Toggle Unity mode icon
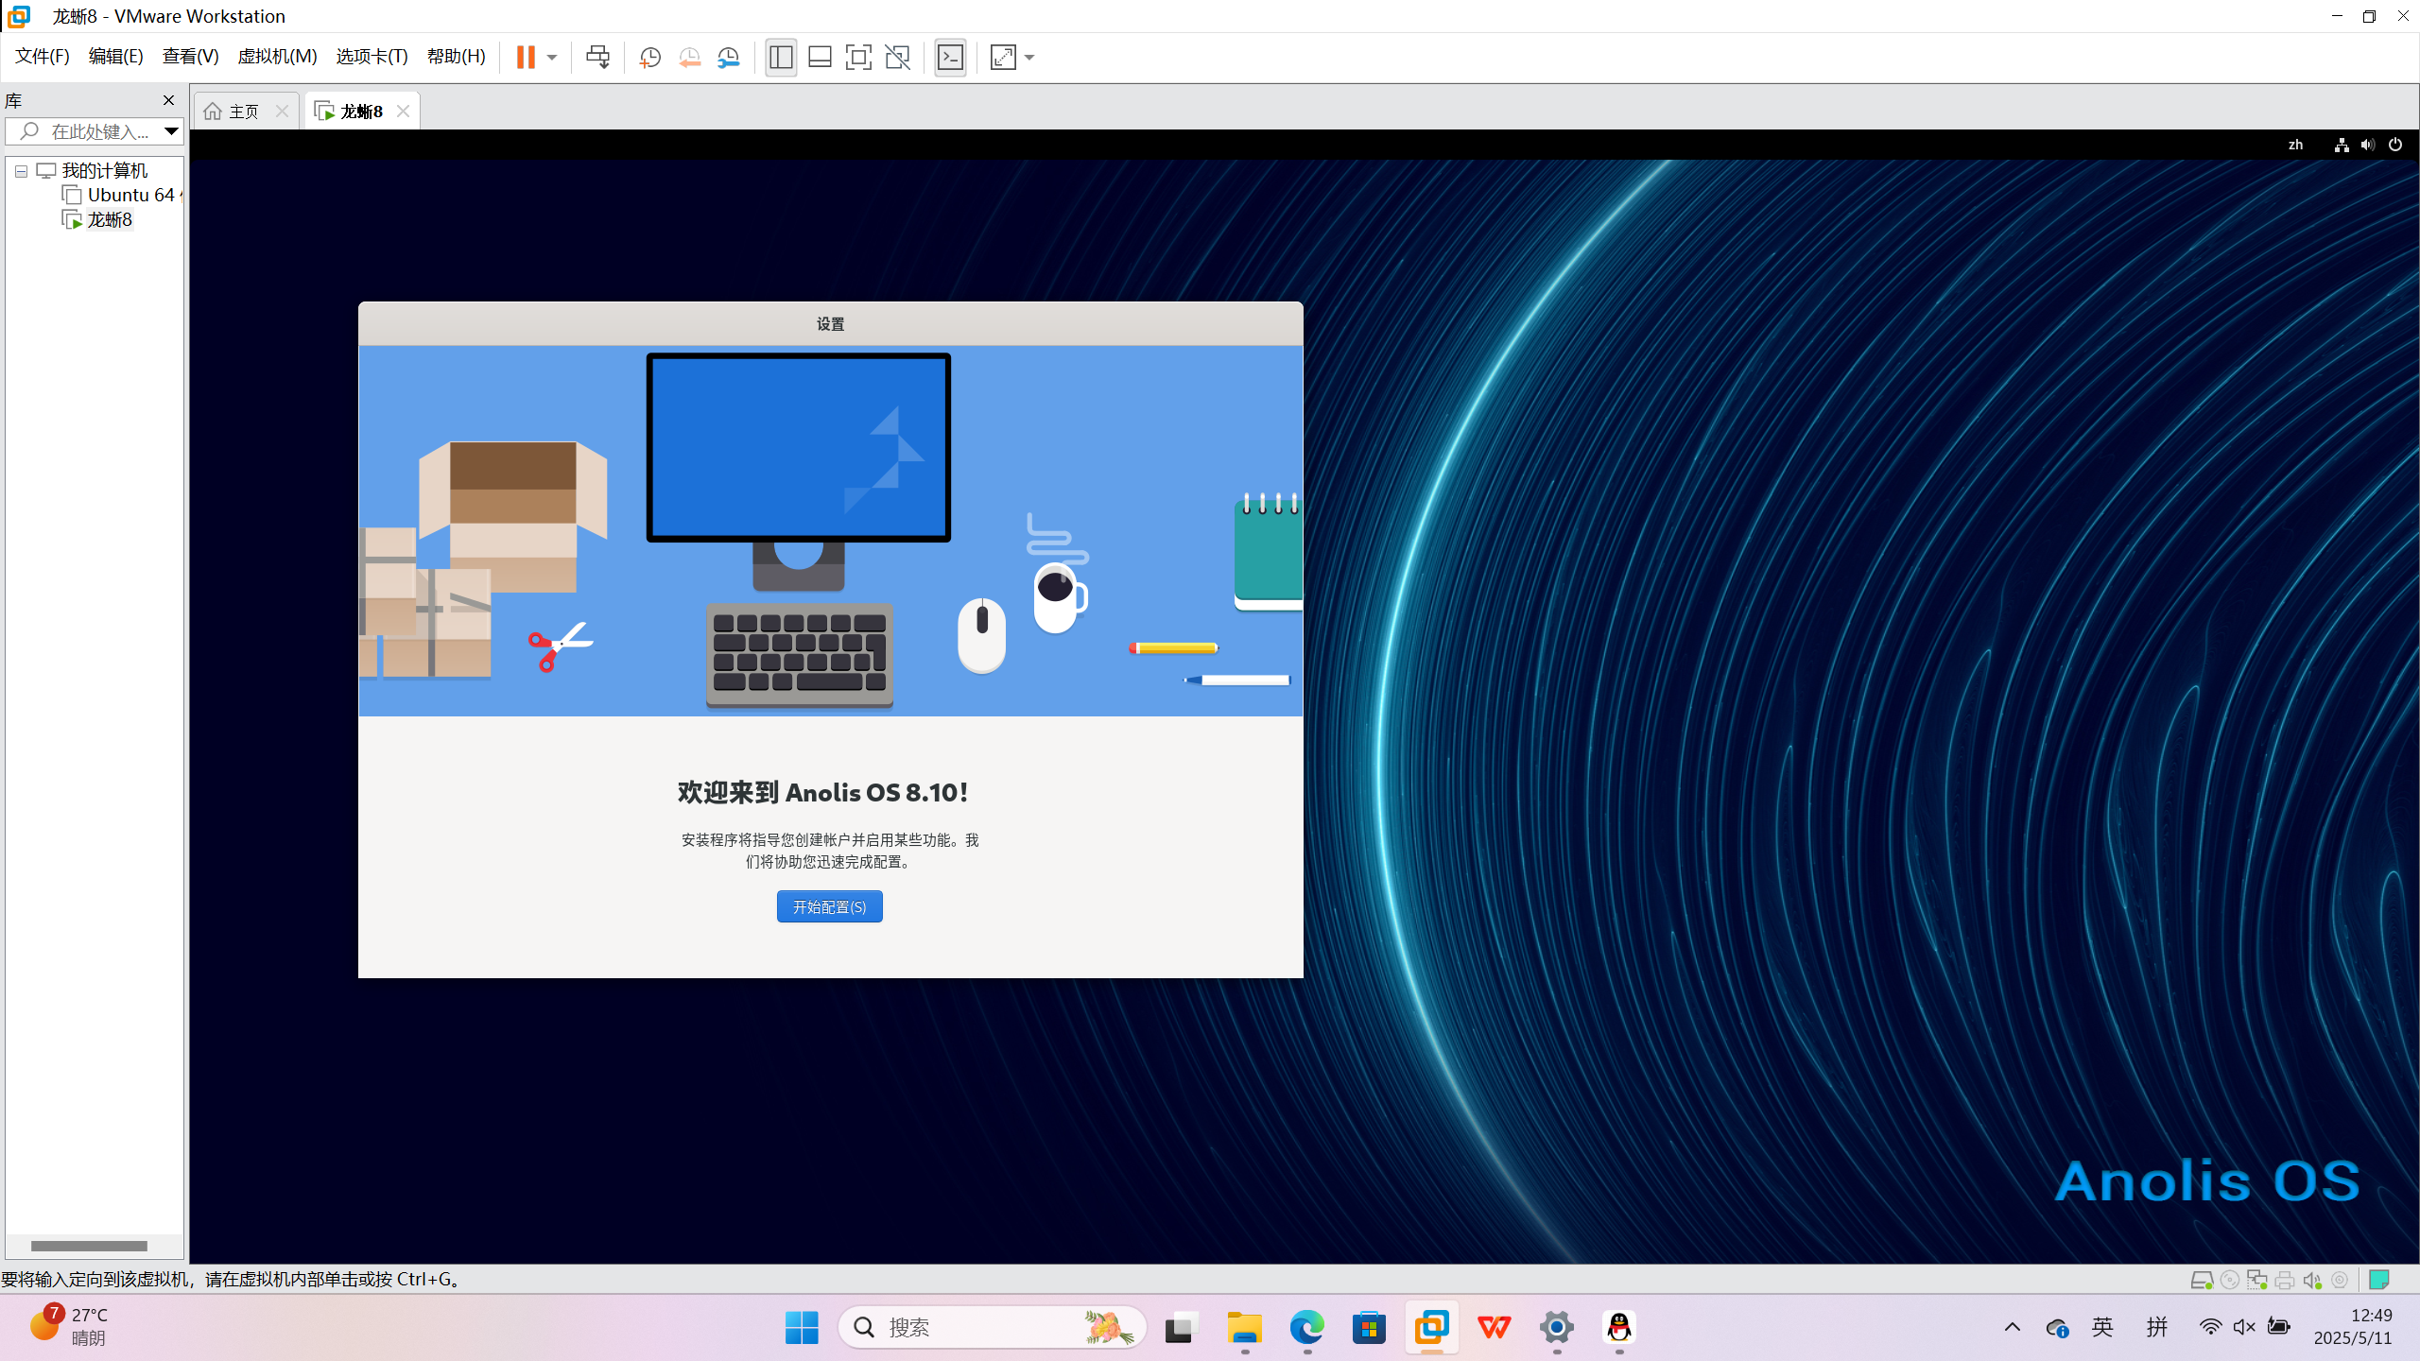Image resolution: width=2420 pixels, height=1361 pixels. click(897, 58)
